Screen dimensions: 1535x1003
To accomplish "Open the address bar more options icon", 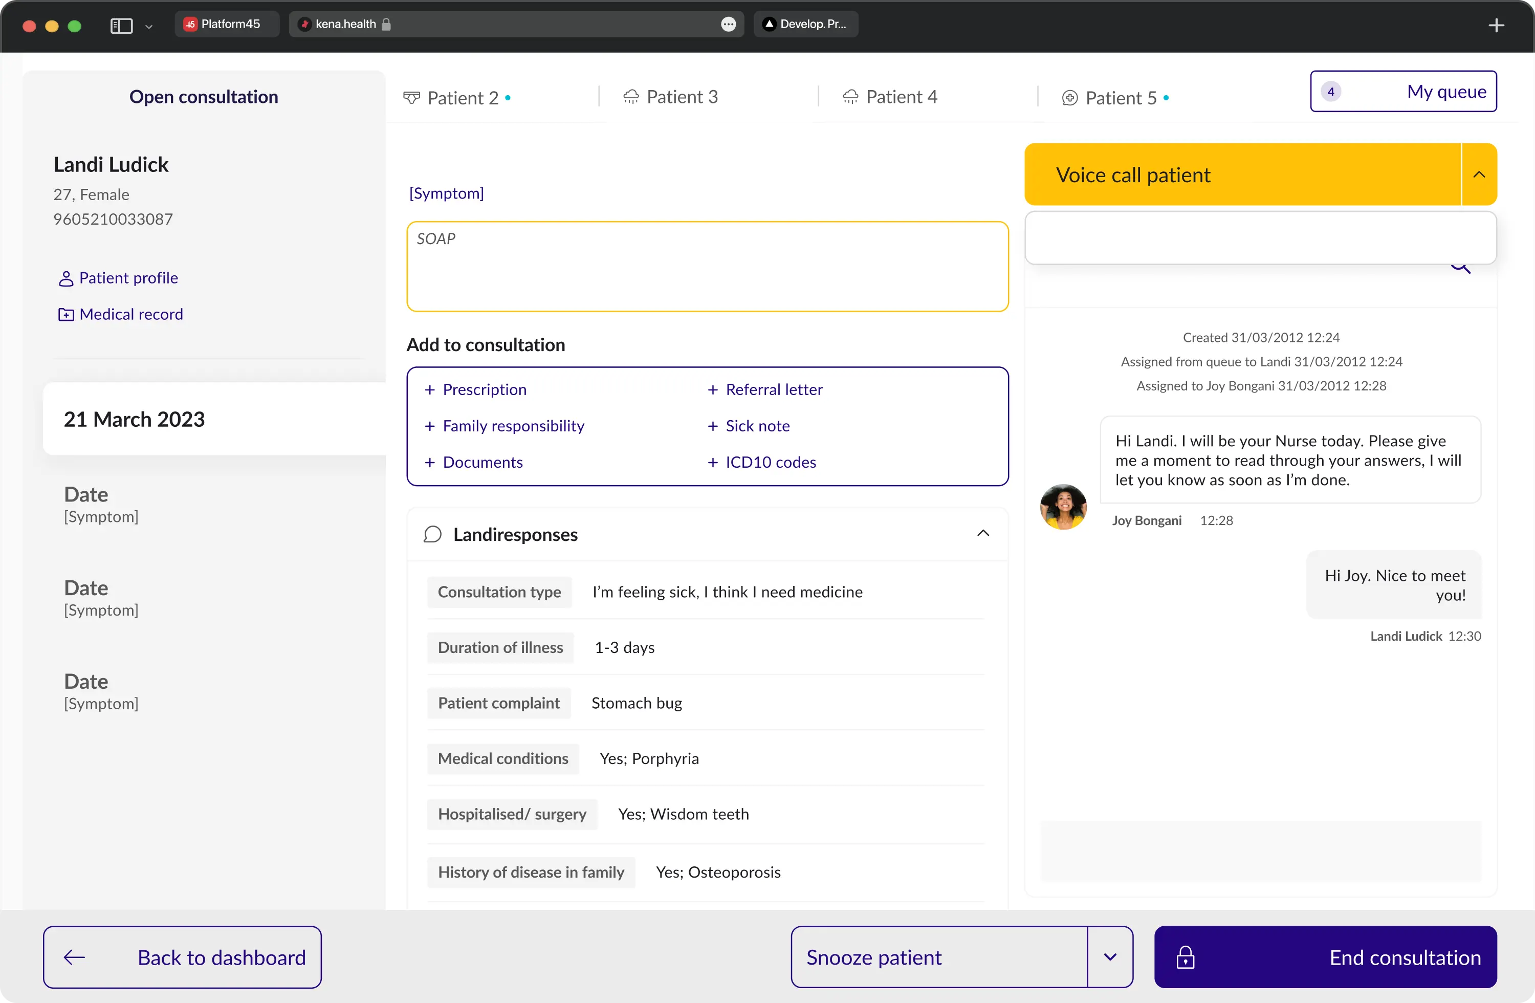I will (x=728, y=25).
